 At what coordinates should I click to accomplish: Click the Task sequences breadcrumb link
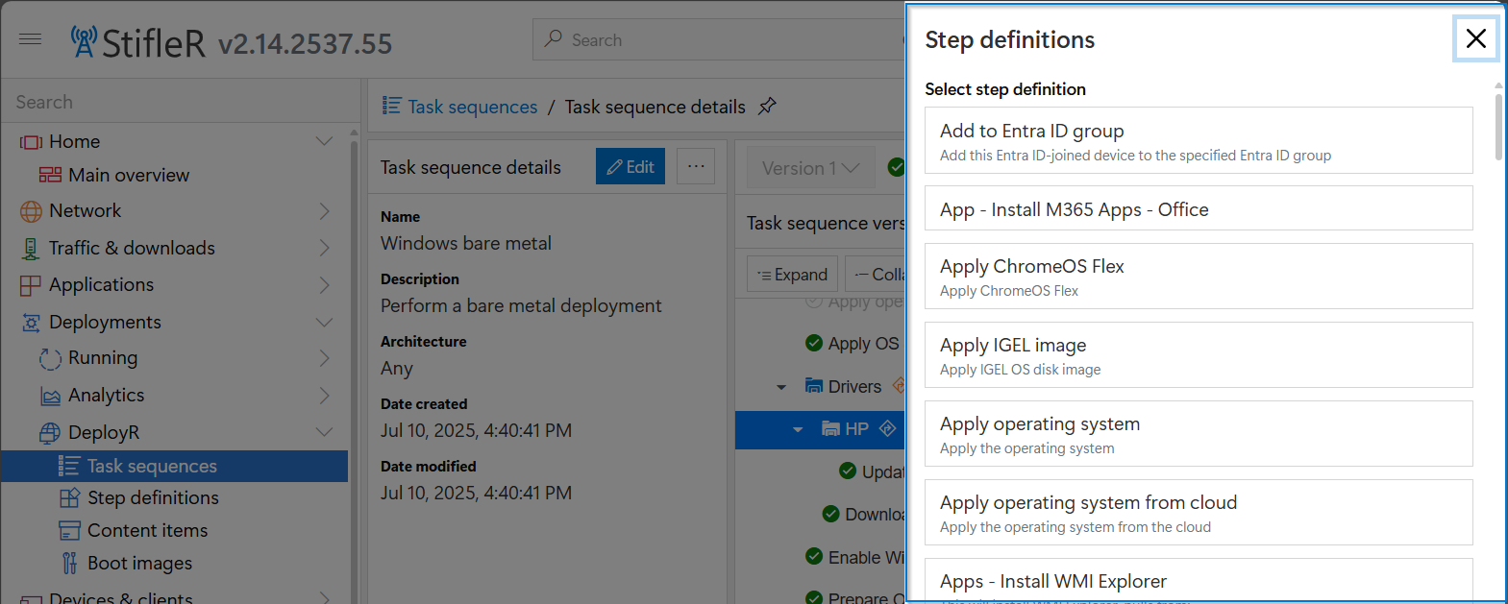[x=472, y=107]
